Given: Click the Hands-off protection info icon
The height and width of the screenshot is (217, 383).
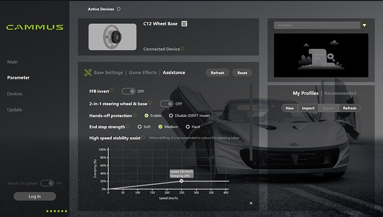Looking at the screenshot, I should coord(134,115).
